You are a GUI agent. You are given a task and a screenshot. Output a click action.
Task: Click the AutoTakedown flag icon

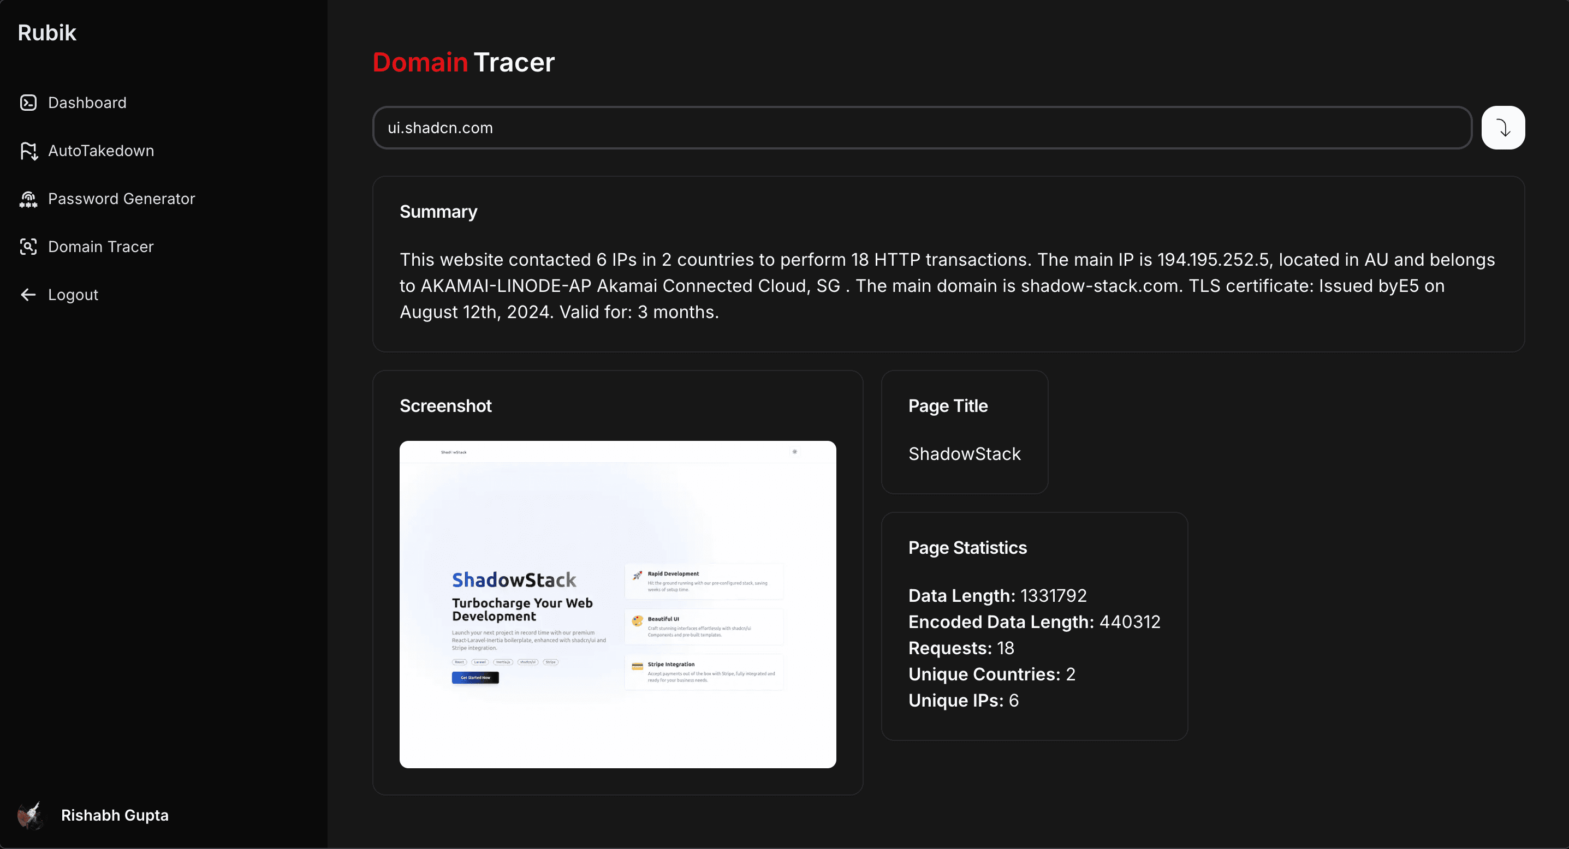(x=28, y=151)
